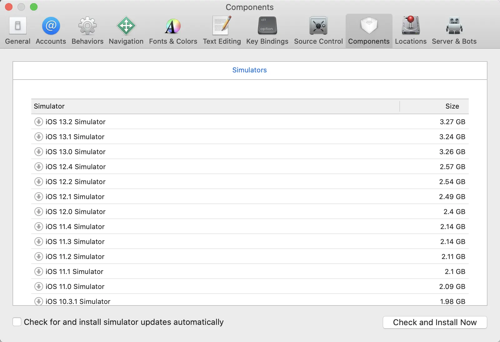Select the iOS 12.4 Simulator name text
The height and width of the screenshot is (342, 500).
(76, 167)
